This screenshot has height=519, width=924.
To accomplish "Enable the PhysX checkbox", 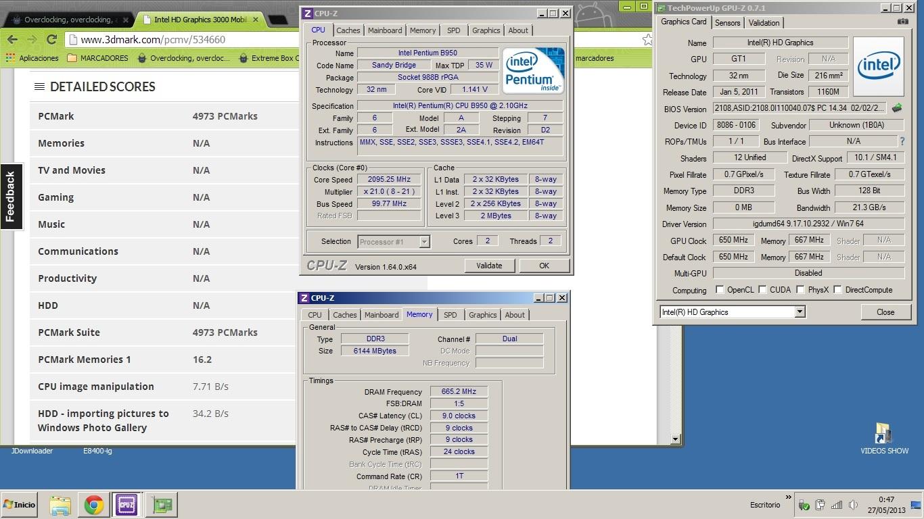I will click(x=800, y=290).
